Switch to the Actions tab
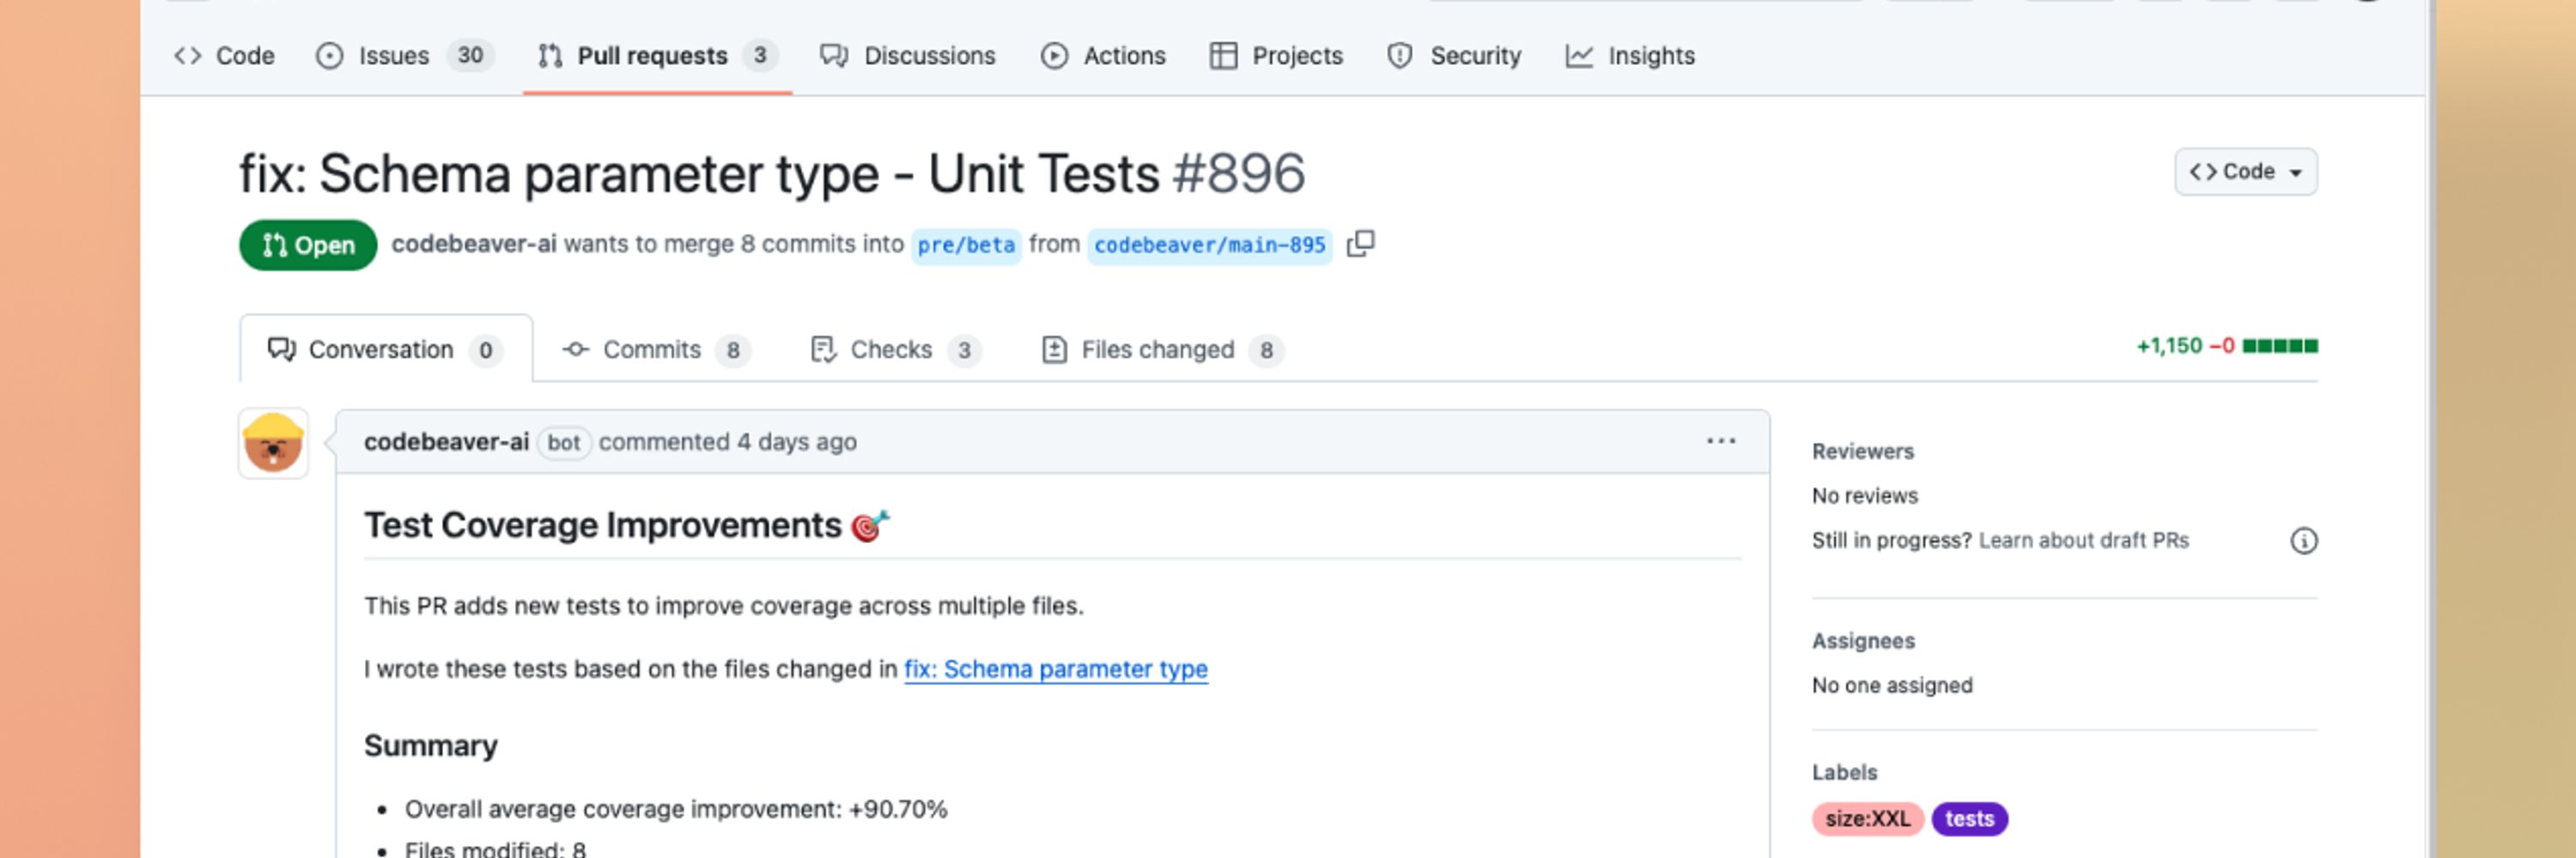 1103,56
